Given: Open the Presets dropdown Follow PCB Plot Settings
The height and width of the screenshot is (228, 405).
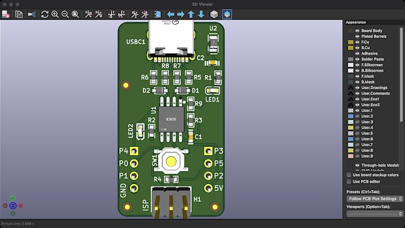Looking at the screenshot, I should point(375,199).
